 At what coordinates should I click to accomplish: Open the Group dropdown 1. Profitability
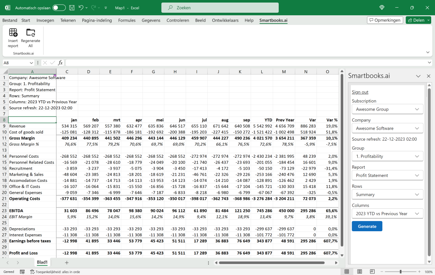tap(387, 156)
